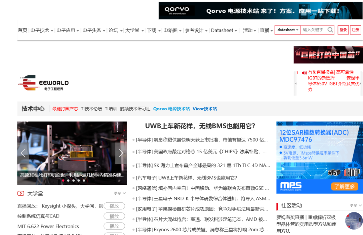Screen dimensions: 363x235
Task: Expand the 电子应用 menu
Action: click(x=68, y=30)
